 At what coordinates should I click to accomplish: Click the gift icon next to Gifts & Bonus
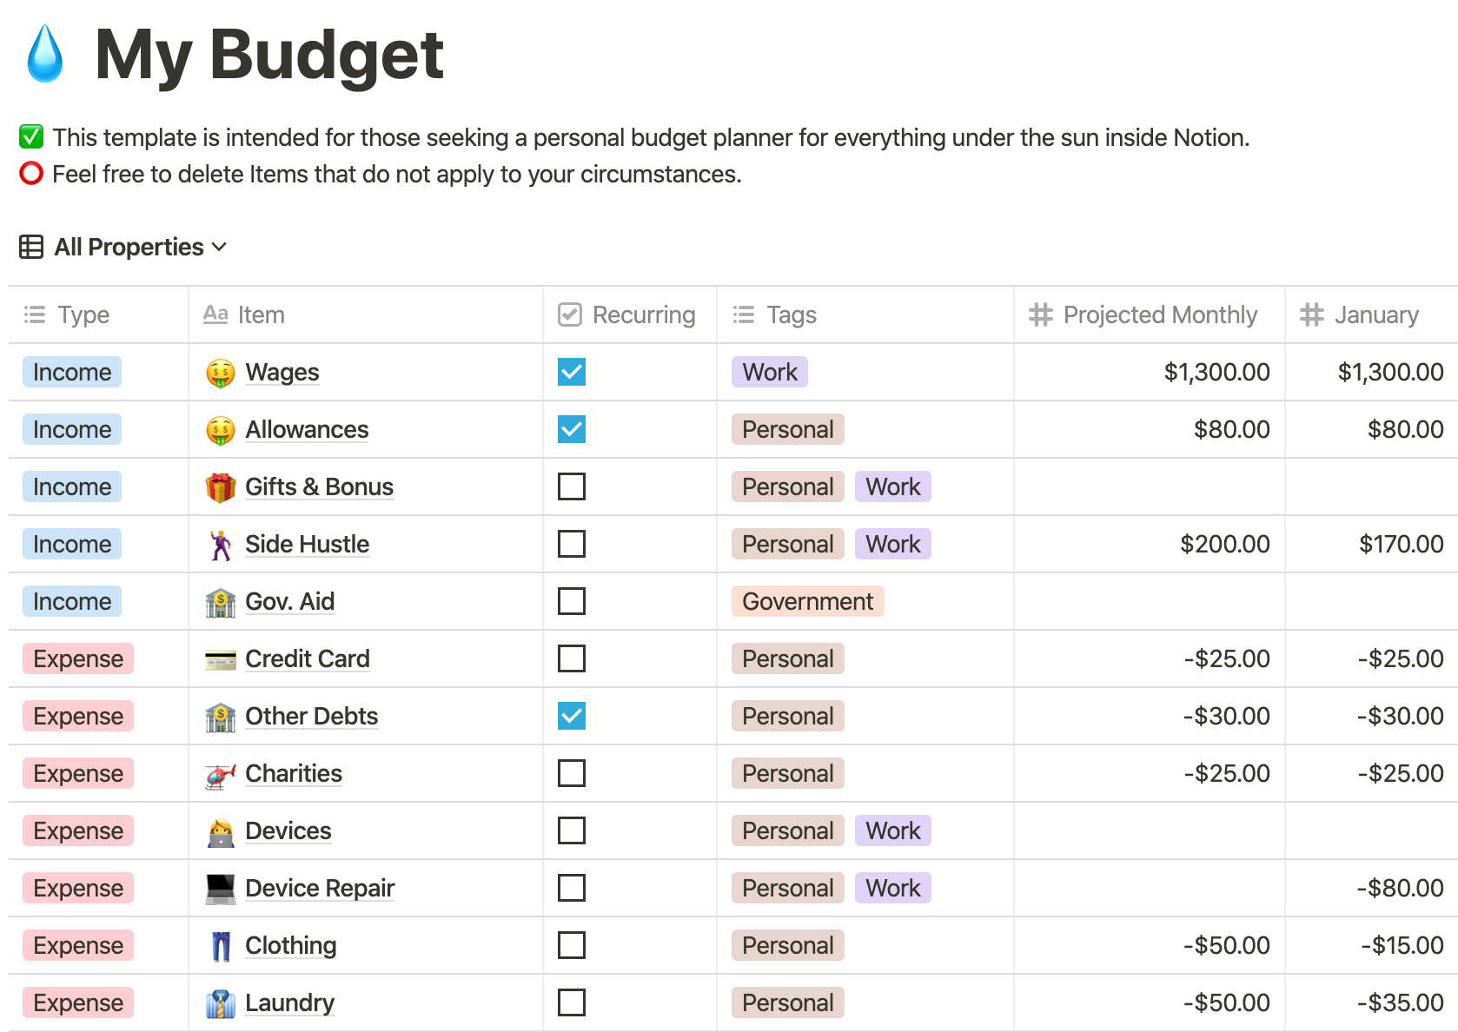coord(221,486)
